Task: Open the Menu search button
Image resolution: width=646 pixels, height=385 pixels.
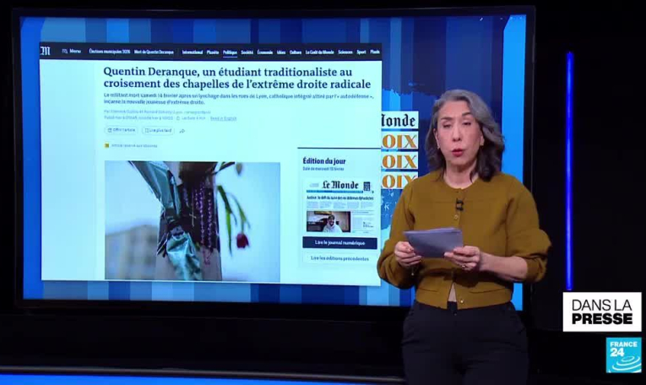Action: click(71, 51)
